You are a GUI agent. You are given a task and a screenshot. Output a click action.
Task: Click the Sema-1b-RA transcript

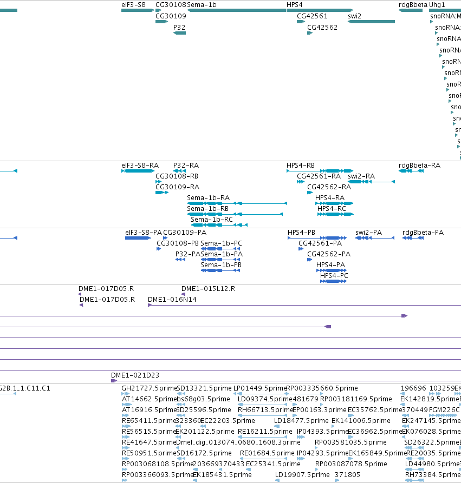coord(237,203)
